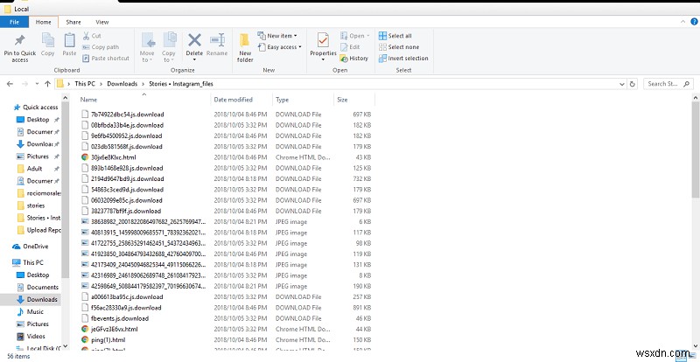Viewport: 700px width, 362px height.
Task: Click This PC in address bar
Action: coord(85,83)
